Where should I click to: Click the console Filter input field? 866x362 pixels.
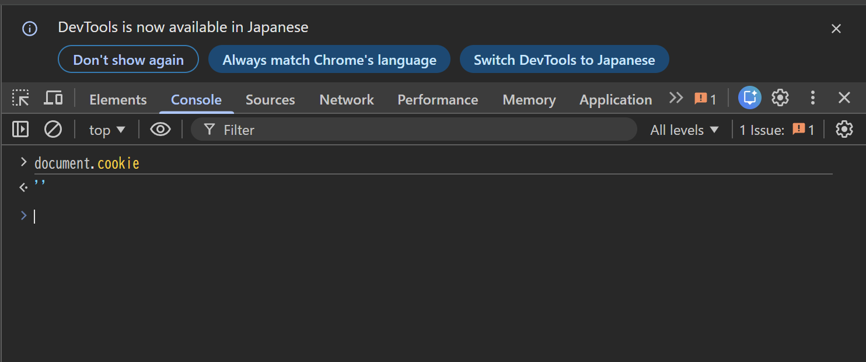pyautogui.click(x=420, y=130)
